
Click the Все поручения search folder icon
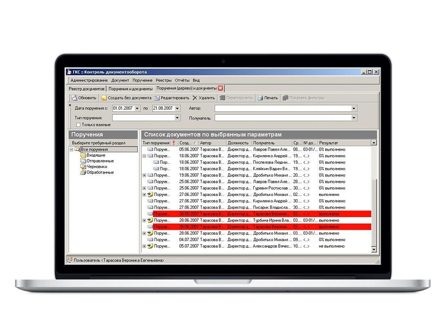click(77, 149)
